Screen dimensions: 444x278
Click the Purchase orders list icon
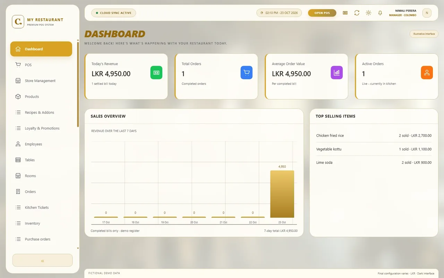18,239
